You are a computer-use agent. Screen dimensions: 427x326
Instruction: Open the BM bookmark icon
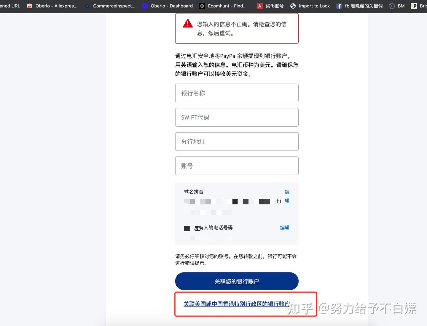click(391, 6)
